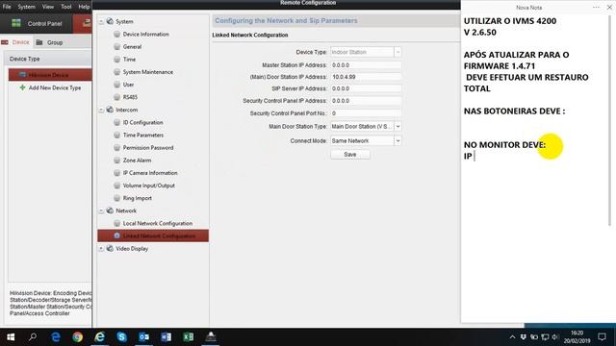Collapse the Network tree node
Image resolution: width=616 pixels, height=346 pixels.
tap(101, 211)
